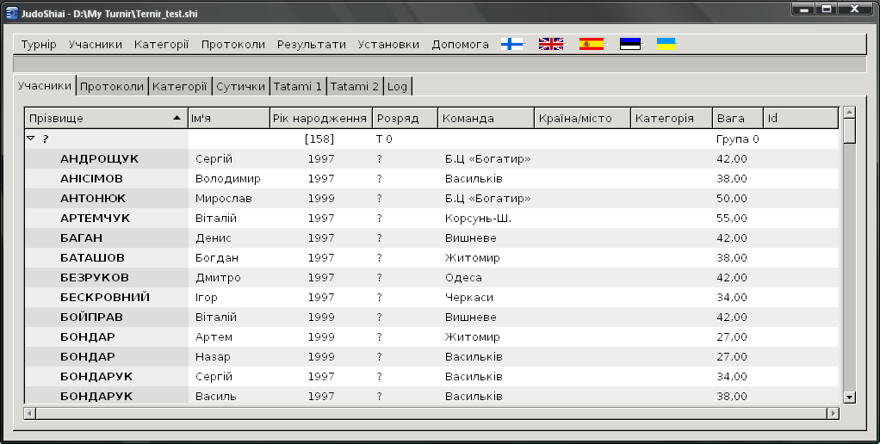The height and width of the screenshot is (444, 880).
Task: Select competitor АНДРОЩУК row
Action: [x=99, y=159]
